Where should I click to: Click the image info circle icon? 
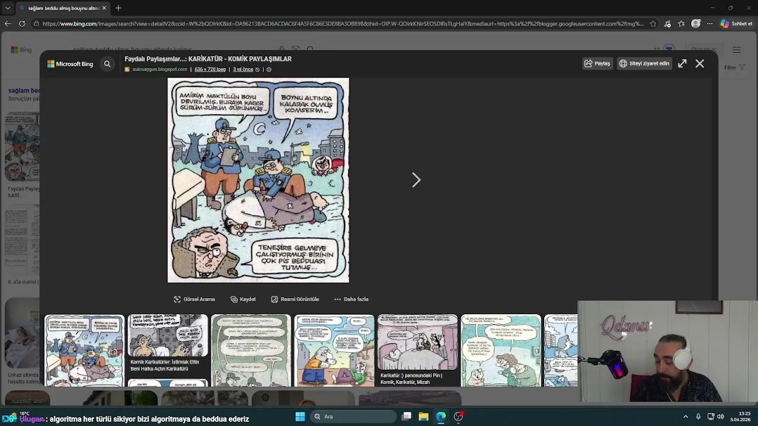[269, 69]
